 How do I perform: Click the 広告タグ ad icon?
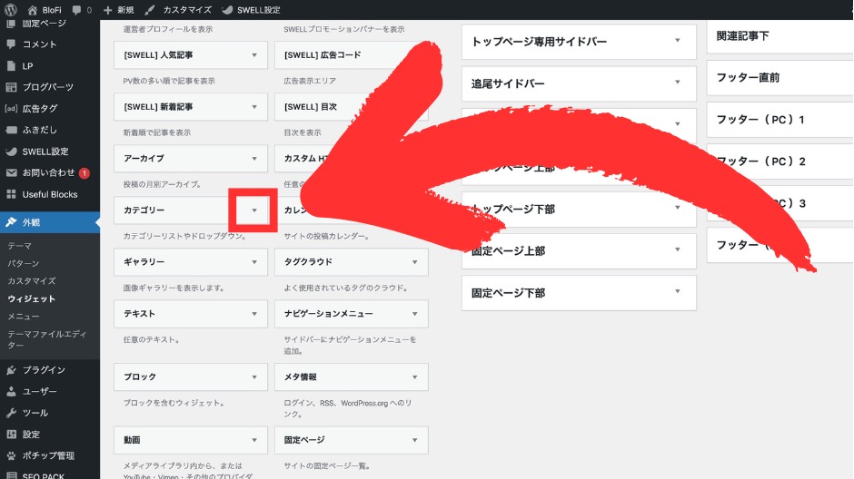[x=11, y=108]
